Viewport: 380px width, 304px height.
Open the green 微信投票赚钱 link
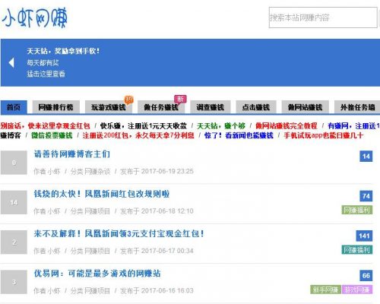[x=52, y=135]
